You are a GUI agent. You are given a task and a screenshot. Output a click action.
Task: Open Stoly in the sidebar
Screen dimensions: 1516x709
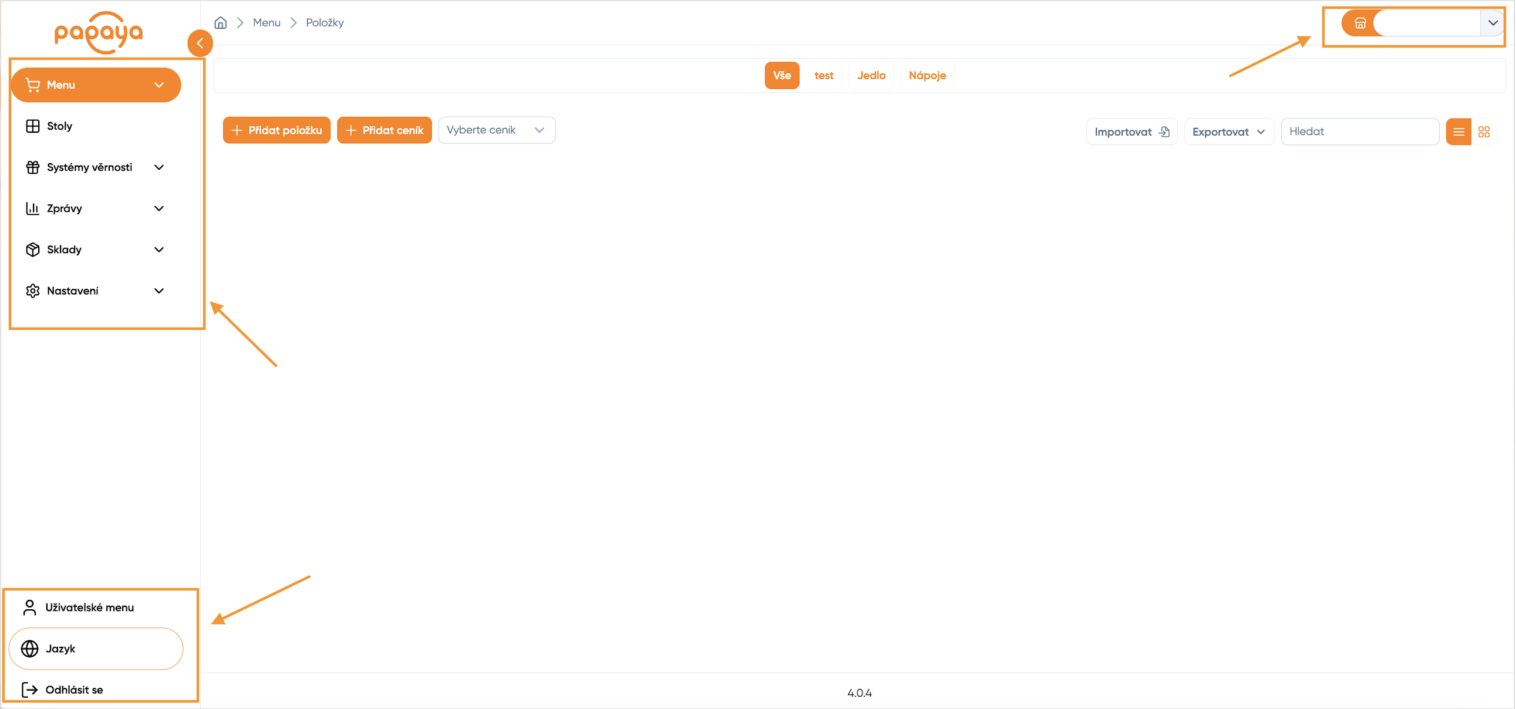coord(95,127)
